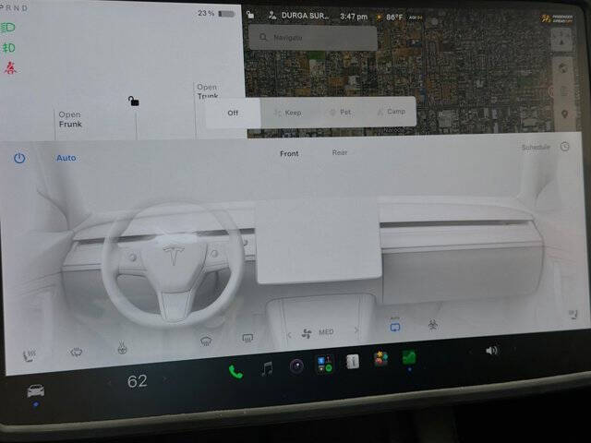Open the app launcher grid icon
The height and width of the screenshot is (443, 591).
click(324, 364)
